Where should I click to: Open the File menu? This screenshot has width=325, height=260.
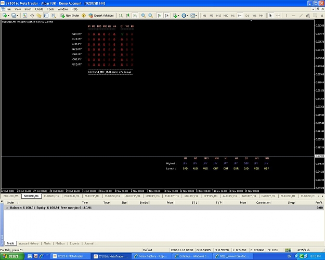[x=9, y=9]
